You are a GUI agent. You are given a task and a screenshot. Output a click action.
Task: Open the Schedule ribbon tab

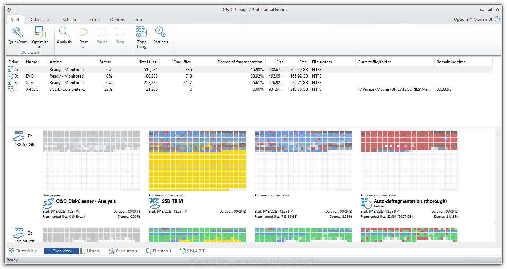click(71, 20)
